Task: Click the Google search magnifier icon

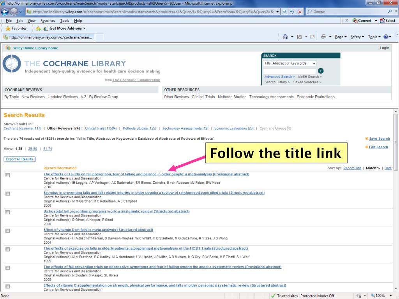Action: point(390,11)
